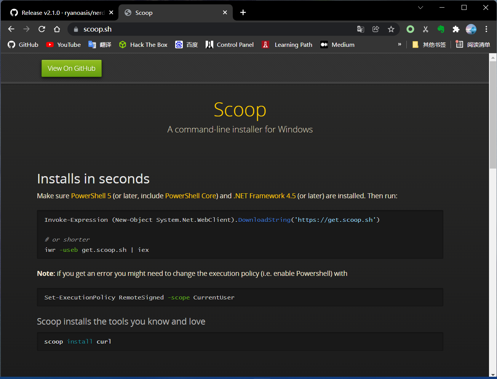This screenshot has height=379, width=497.
Task: Open the Medium bookmark
Action: coord(337,45)
